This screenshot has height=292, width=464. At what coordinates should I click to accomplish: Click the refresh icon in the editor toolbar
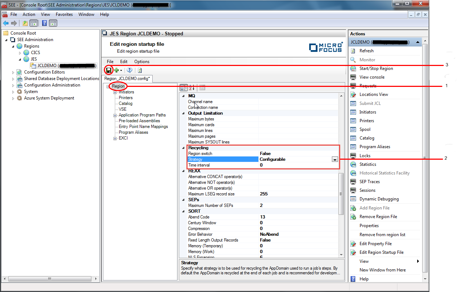pos(140,70)
